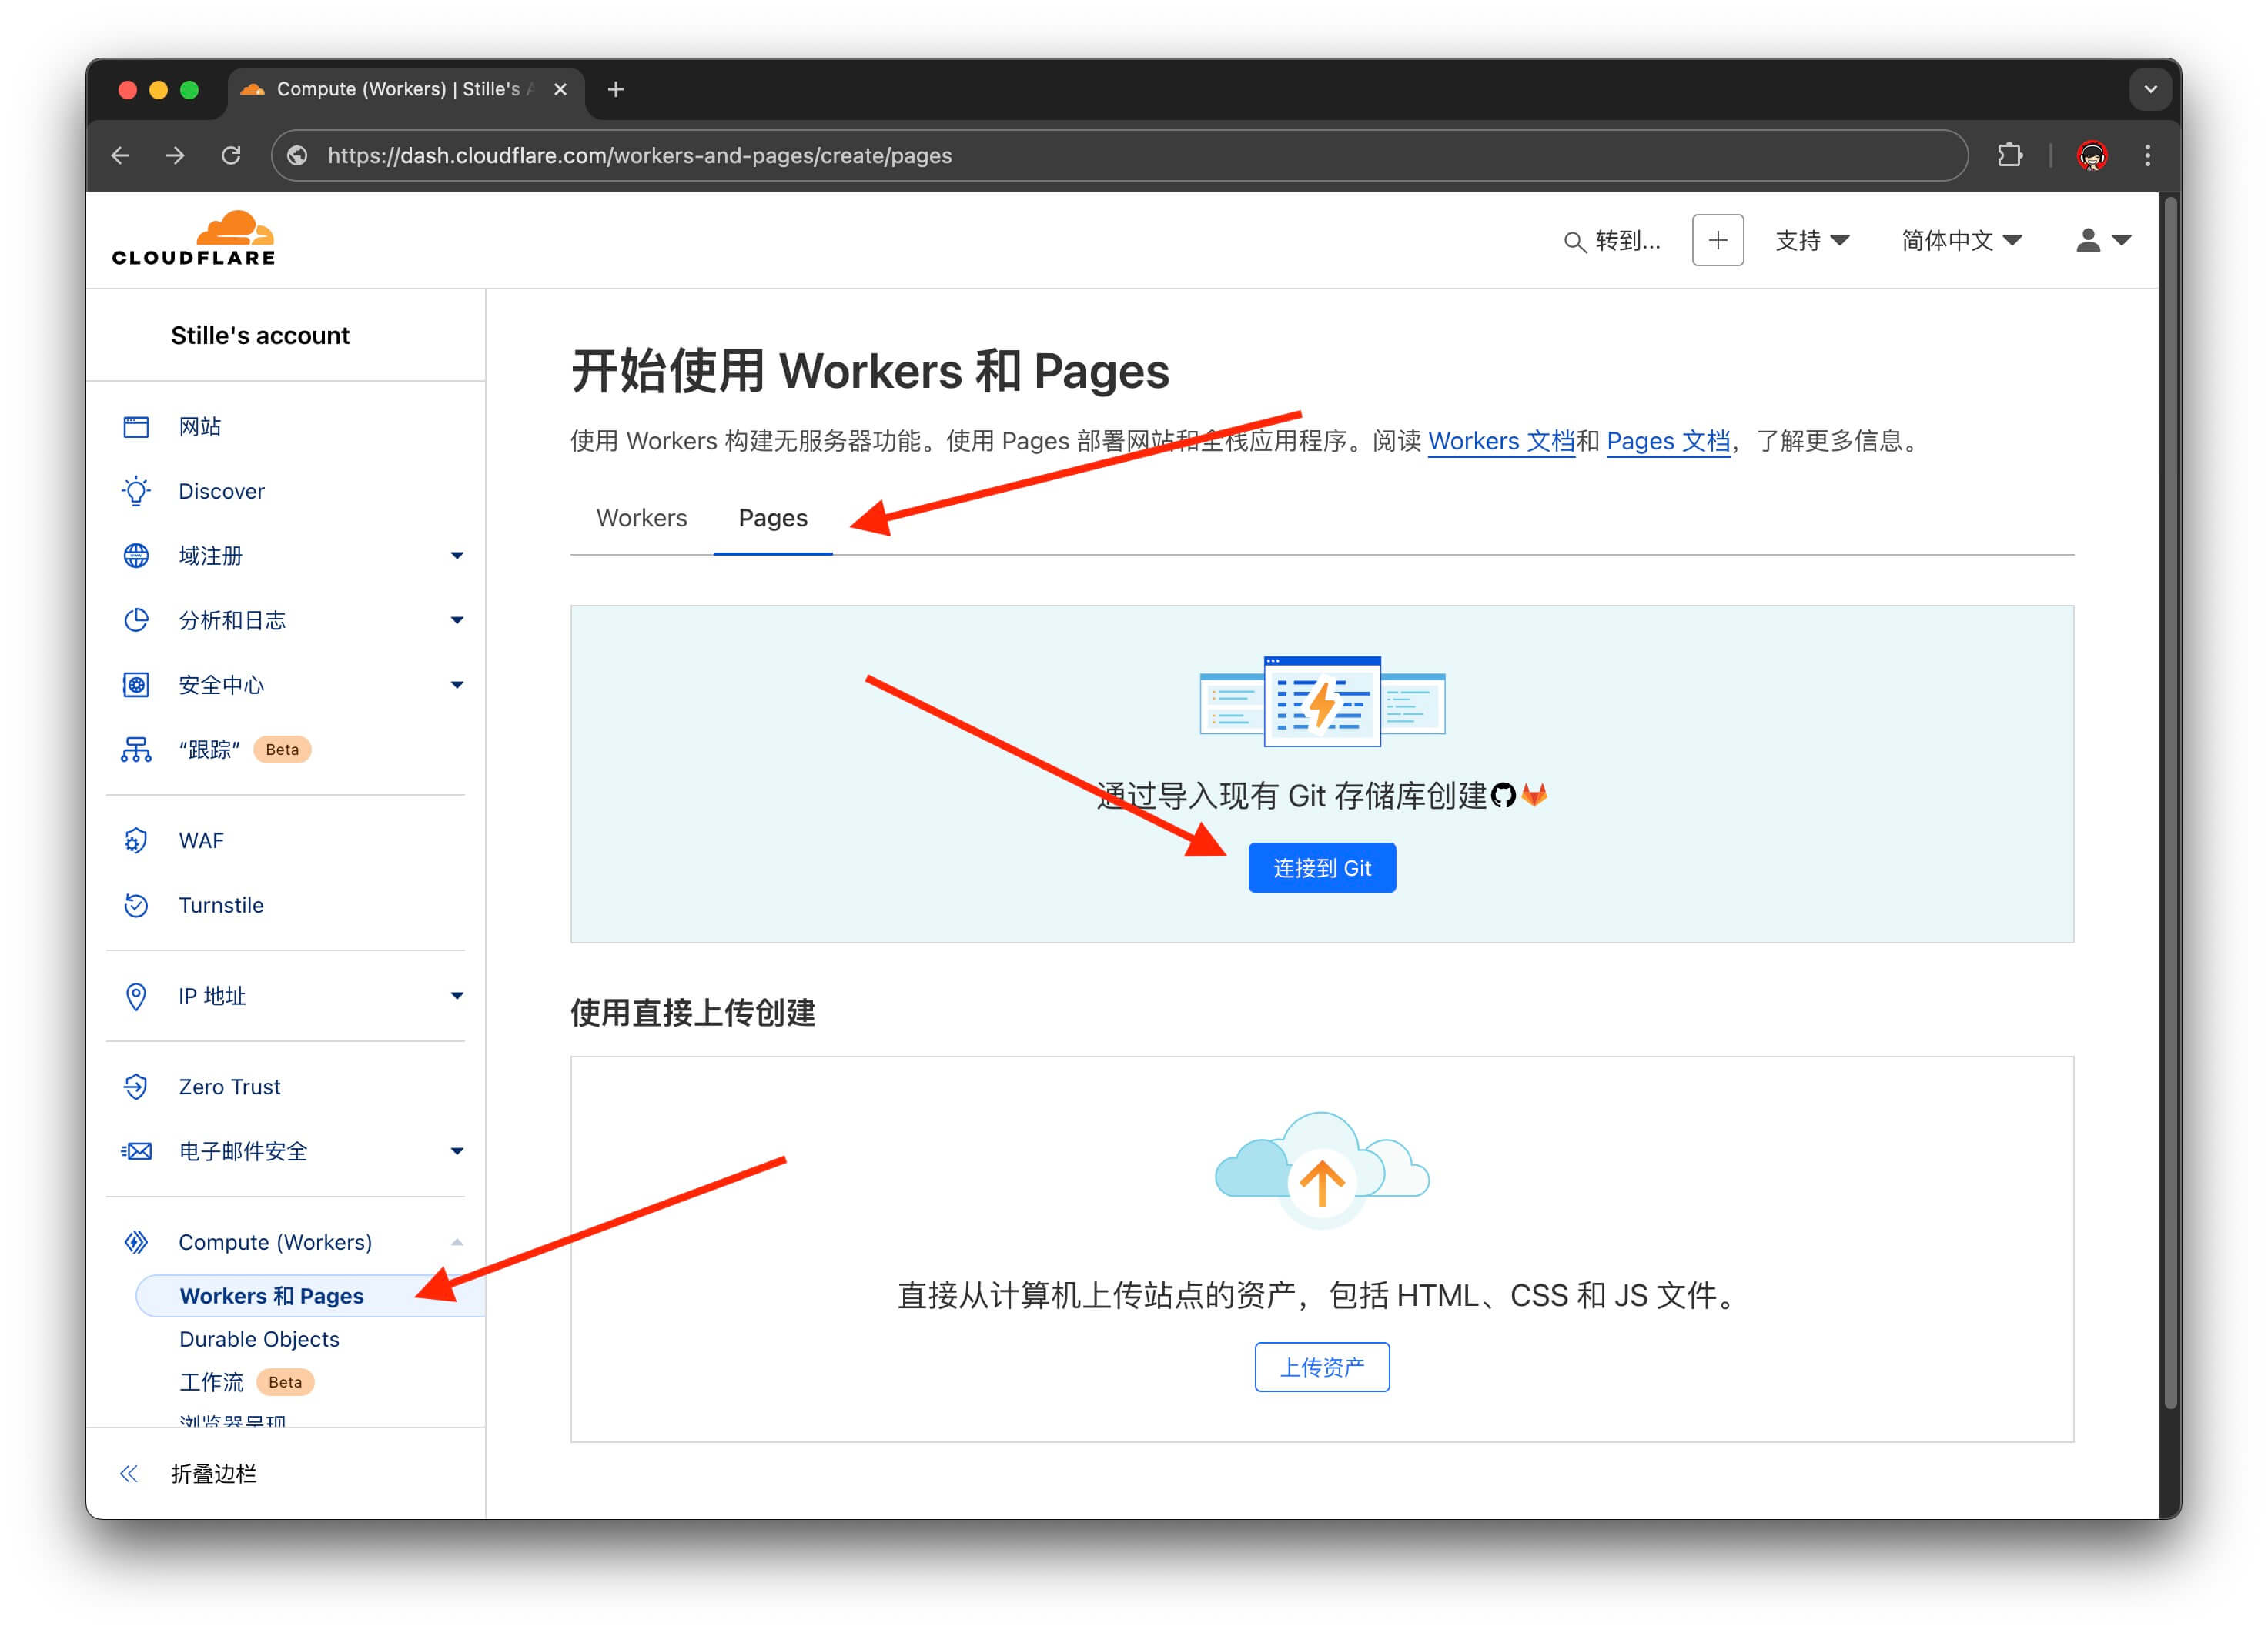Click the 电子邮件安全 envelope icon
Viewport: 2268px width, 1633px height.
(136, 1151)
